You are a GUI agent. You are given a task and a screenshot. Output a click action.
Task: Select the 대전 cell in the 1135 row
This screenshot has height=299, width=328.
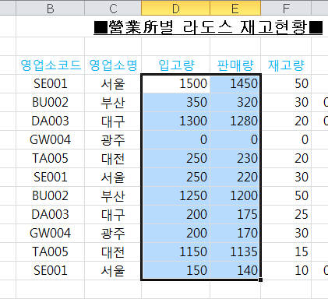point(113,252)
